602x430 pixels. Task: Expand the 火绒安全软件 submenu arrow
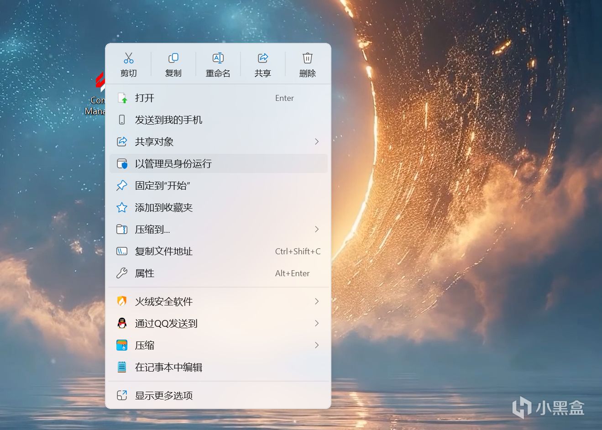[317, 301]
